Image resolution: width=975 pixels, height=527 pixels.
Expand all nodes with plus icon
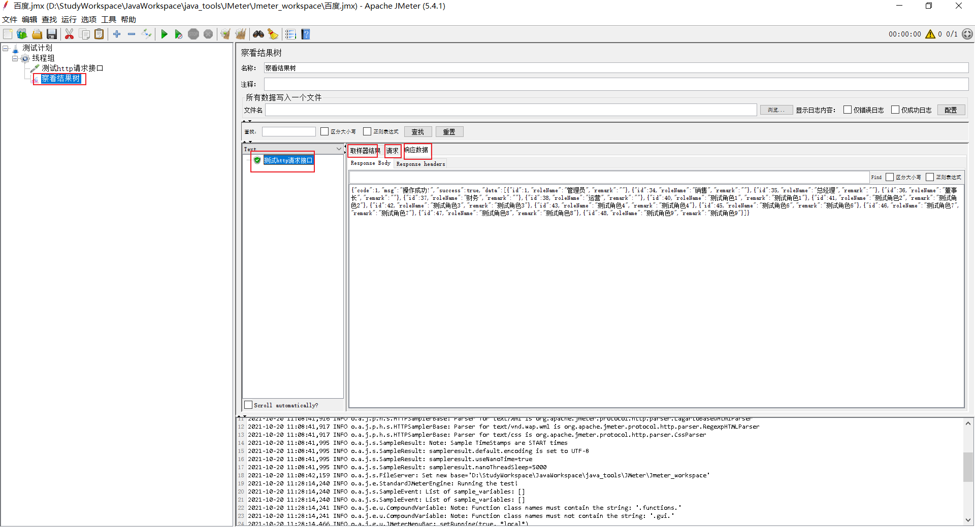coord(117,34)
